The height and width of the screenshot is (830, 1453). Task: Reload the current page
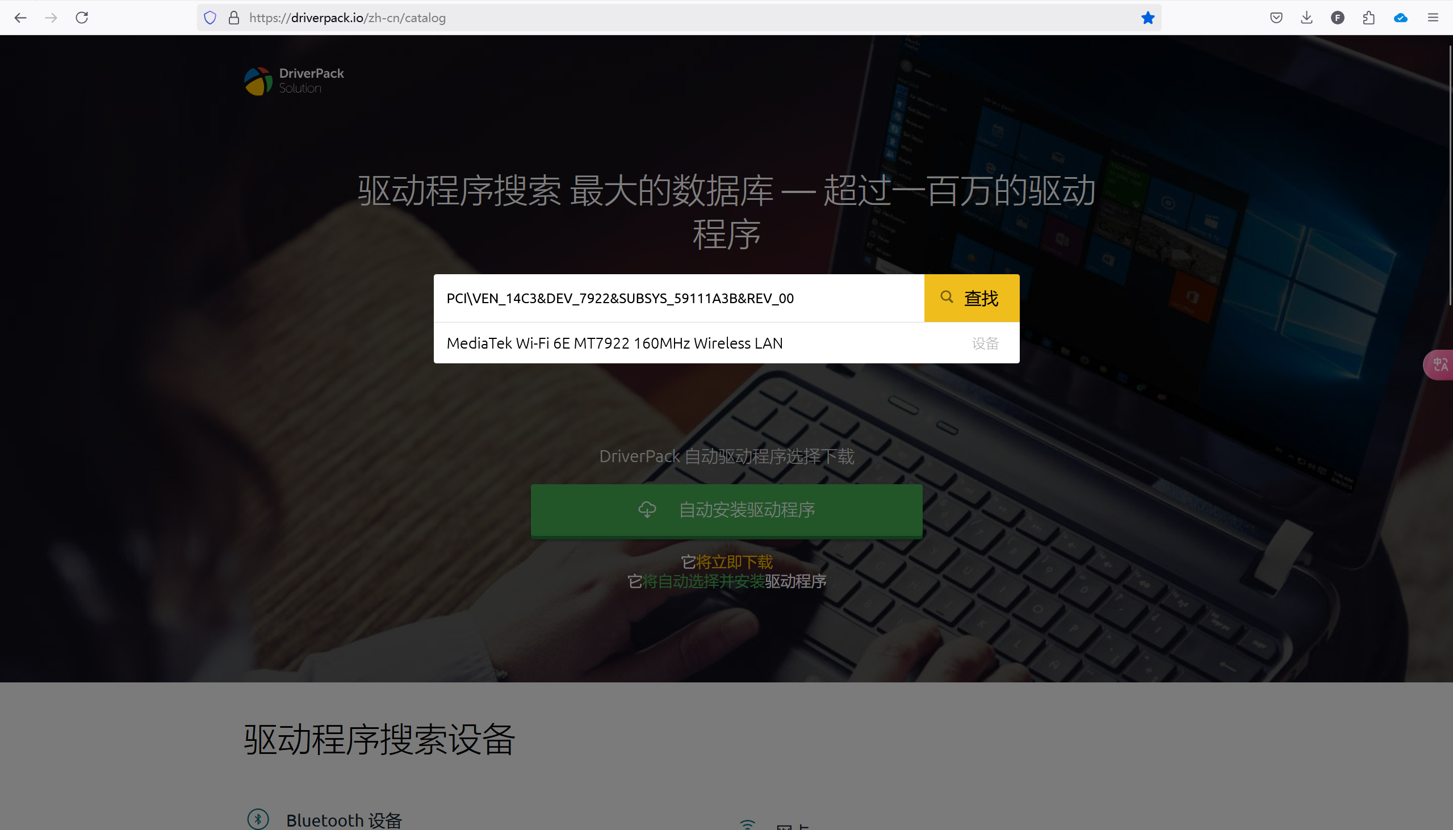(82, 18)
